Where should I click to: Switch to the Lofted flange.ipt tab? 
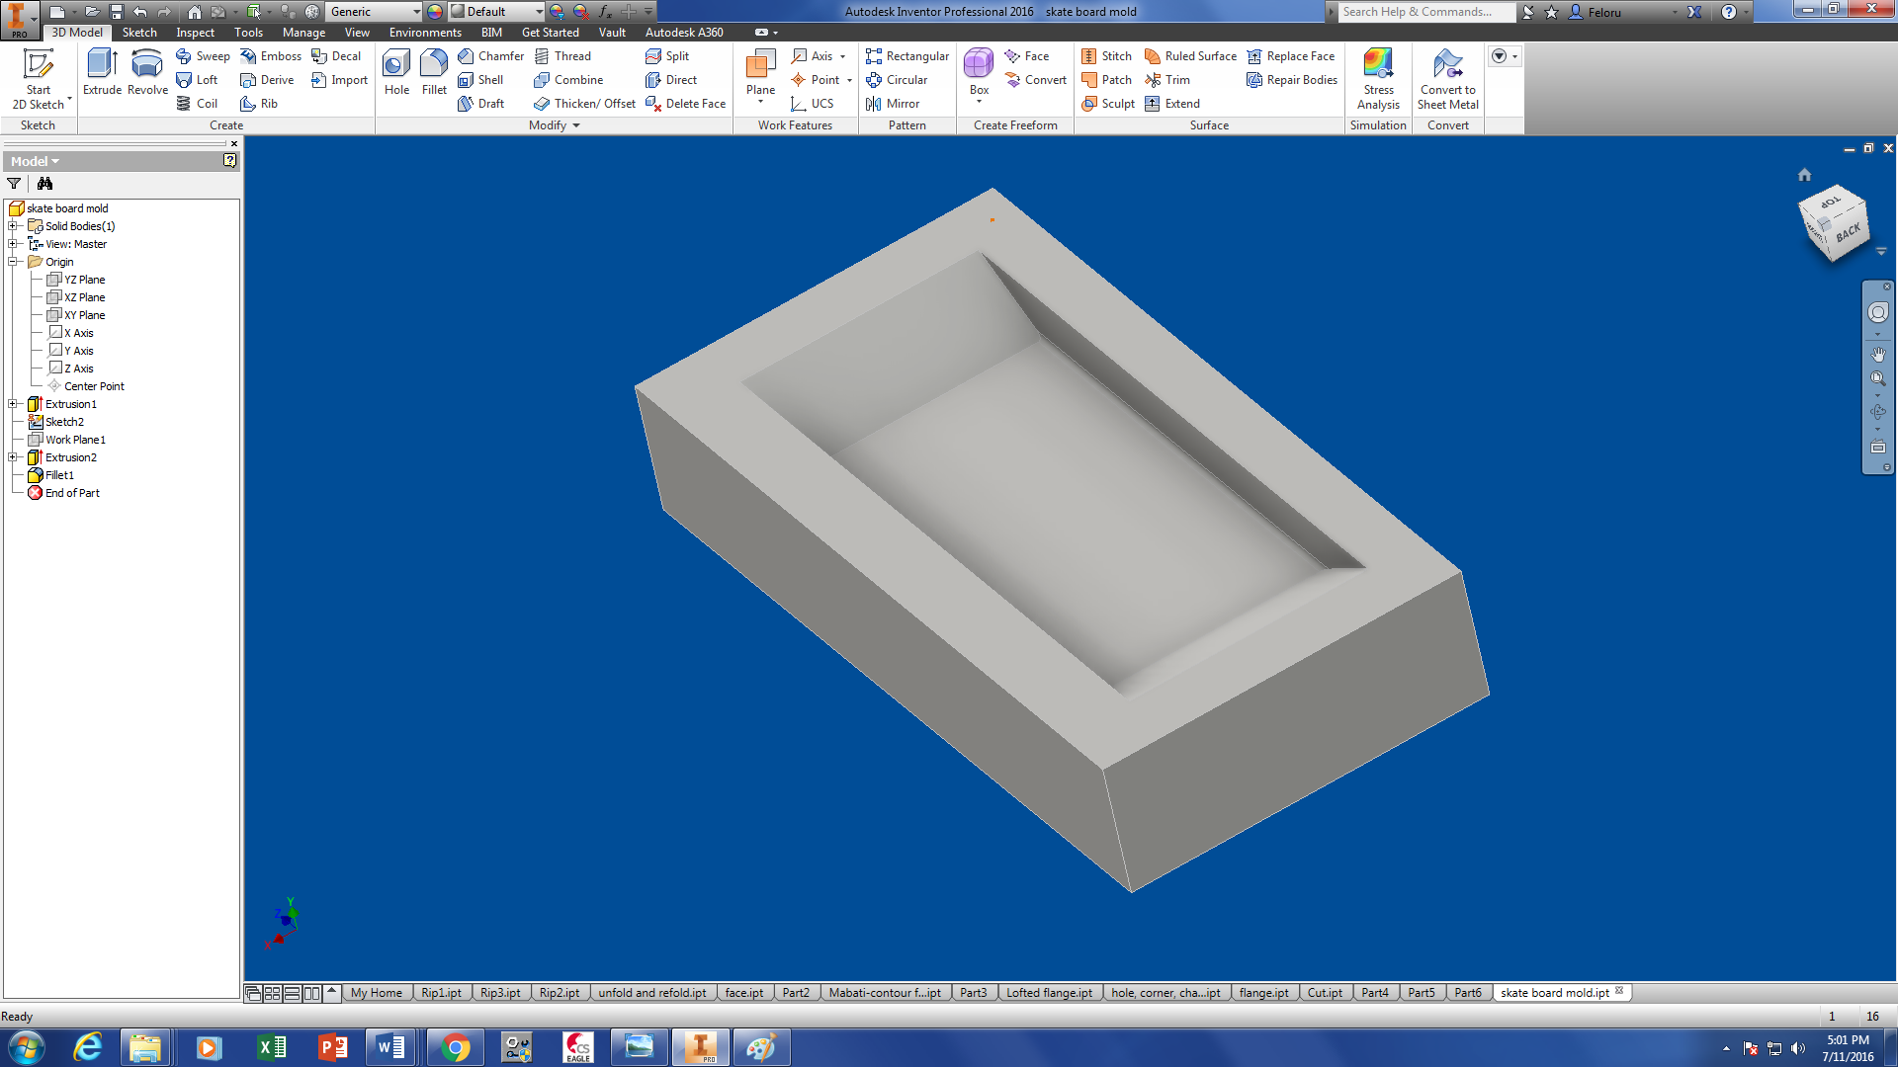point(1049,993)
